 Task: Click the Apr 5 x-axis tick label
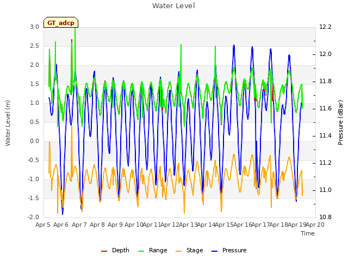pos(43,225)
